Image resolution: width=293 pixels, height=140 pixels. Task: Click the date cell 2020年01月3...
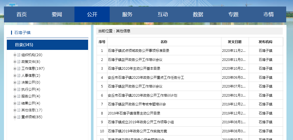235,96
